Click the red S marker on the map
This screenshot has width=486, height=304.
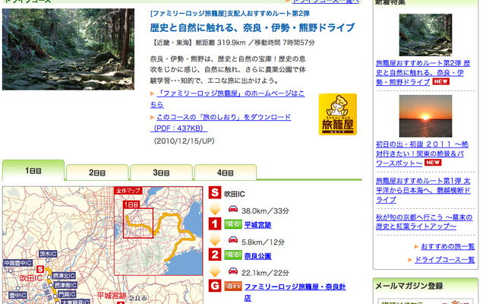click(x=40, y=269)
